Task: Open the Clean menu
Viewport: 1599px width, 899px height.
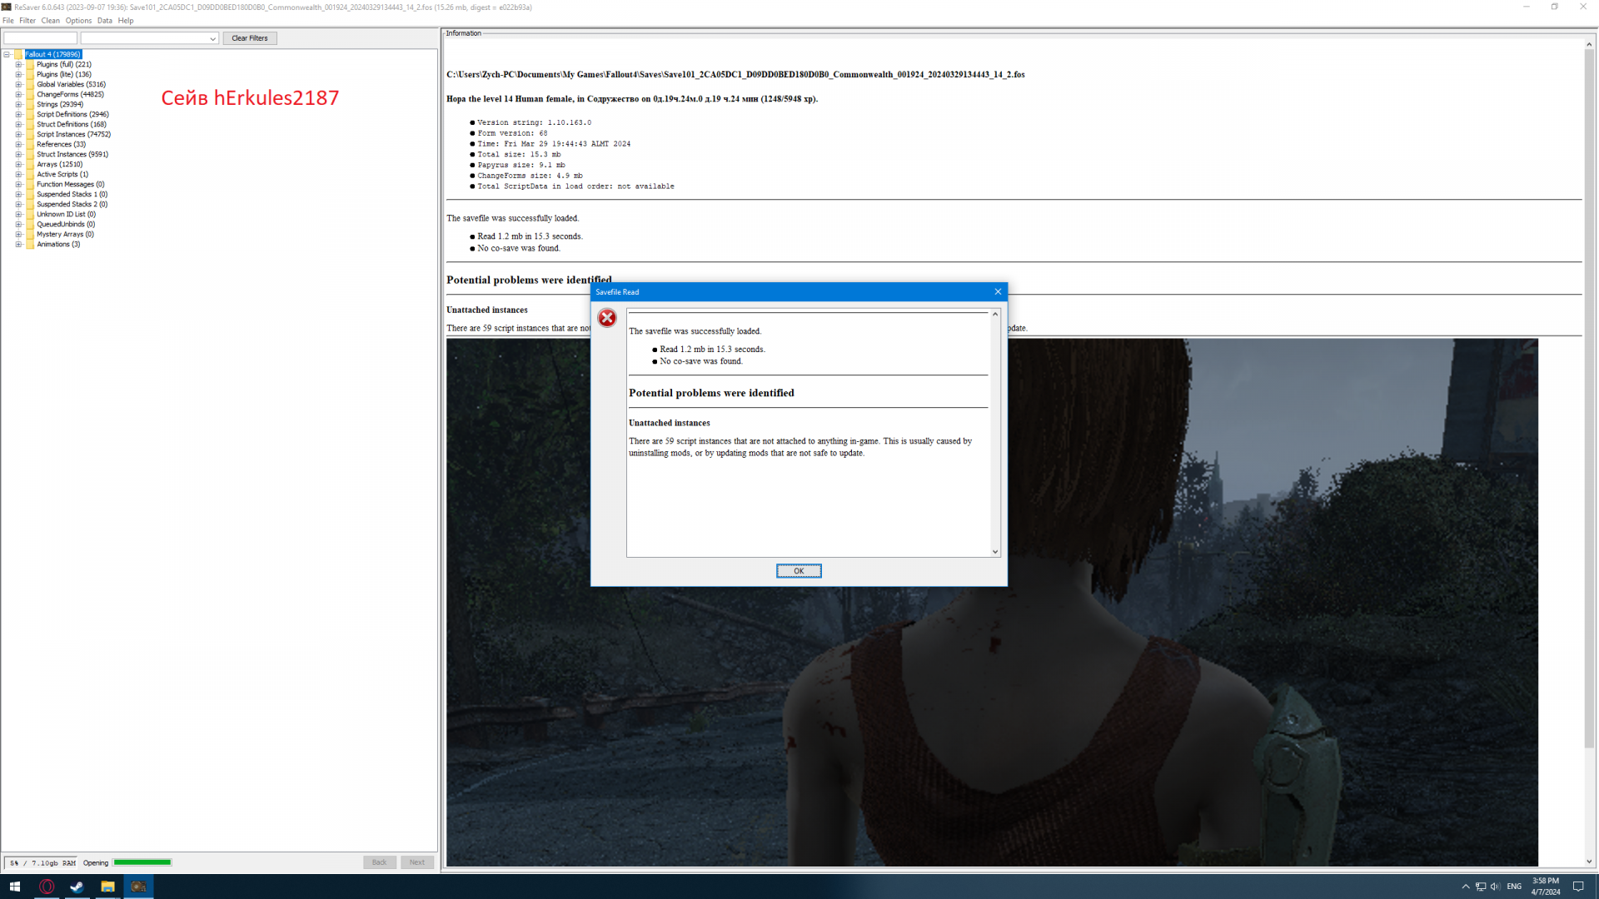Action: (x=50, y=21)
